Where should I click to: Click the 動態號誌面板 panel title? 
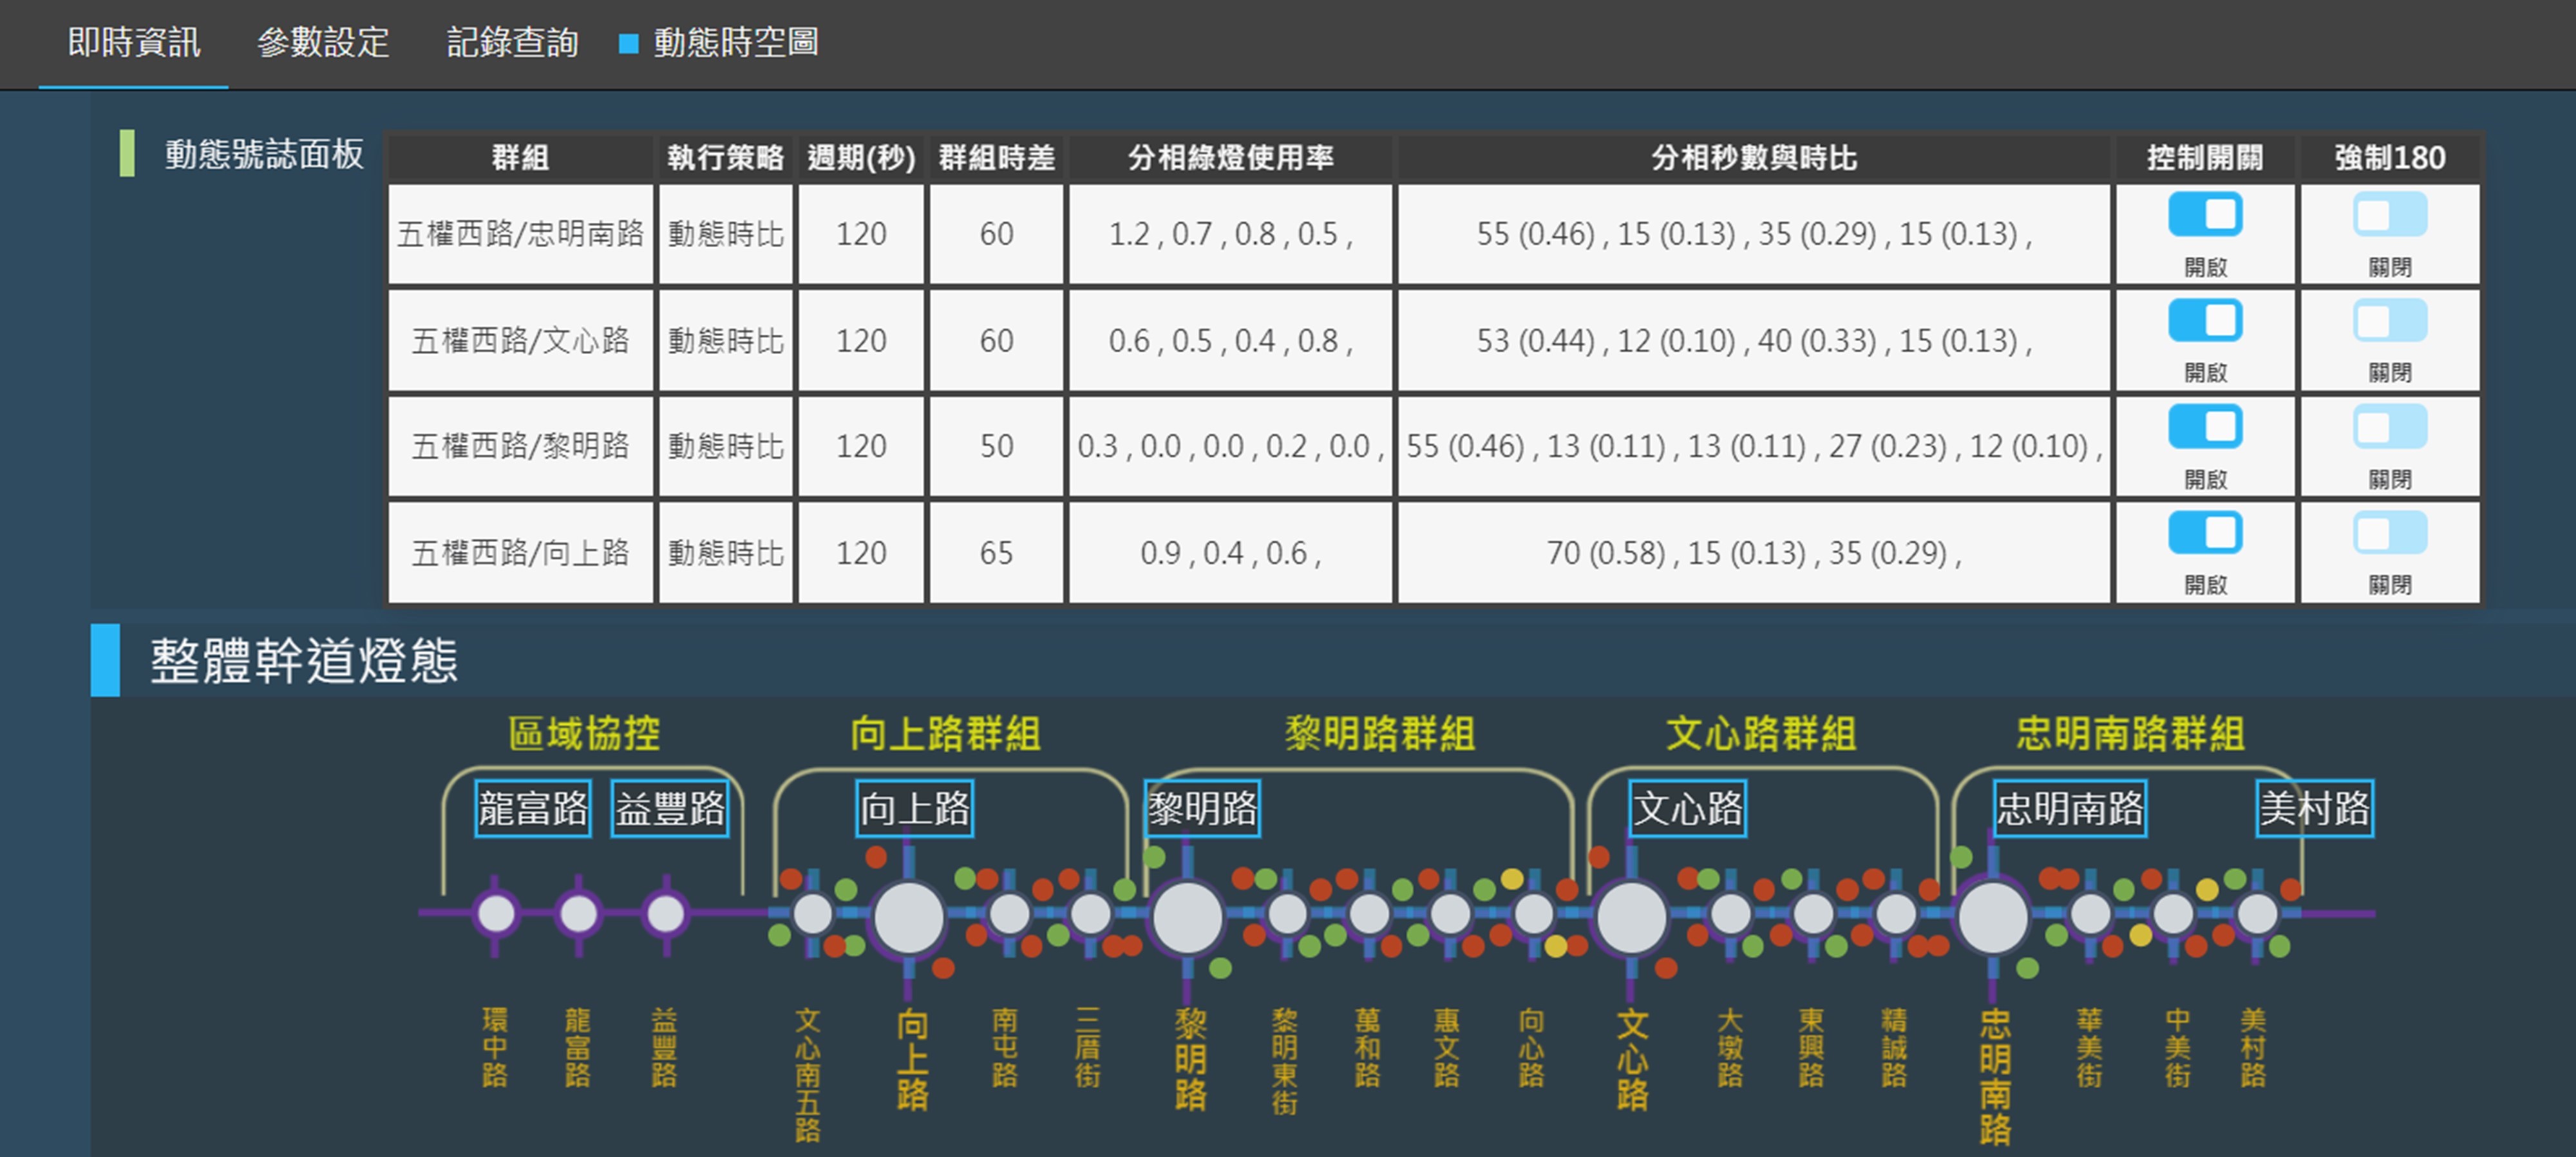pyautogui.click(x=264, y=154)
